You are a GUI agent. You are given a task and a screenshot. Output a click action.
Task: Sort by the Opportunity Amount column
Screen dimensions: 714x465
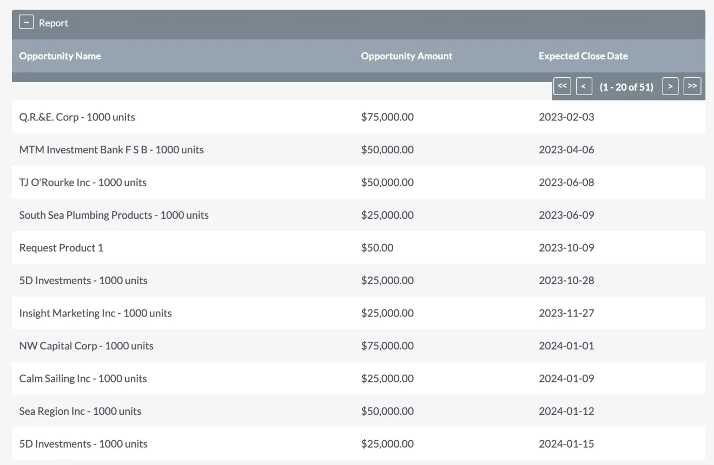[x=407, y=56]
